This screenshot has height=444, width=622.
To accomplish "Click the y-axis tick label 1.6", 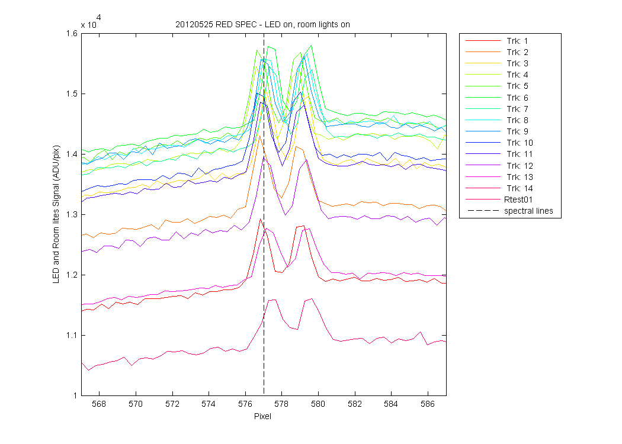I will click(x=72, y=33).
